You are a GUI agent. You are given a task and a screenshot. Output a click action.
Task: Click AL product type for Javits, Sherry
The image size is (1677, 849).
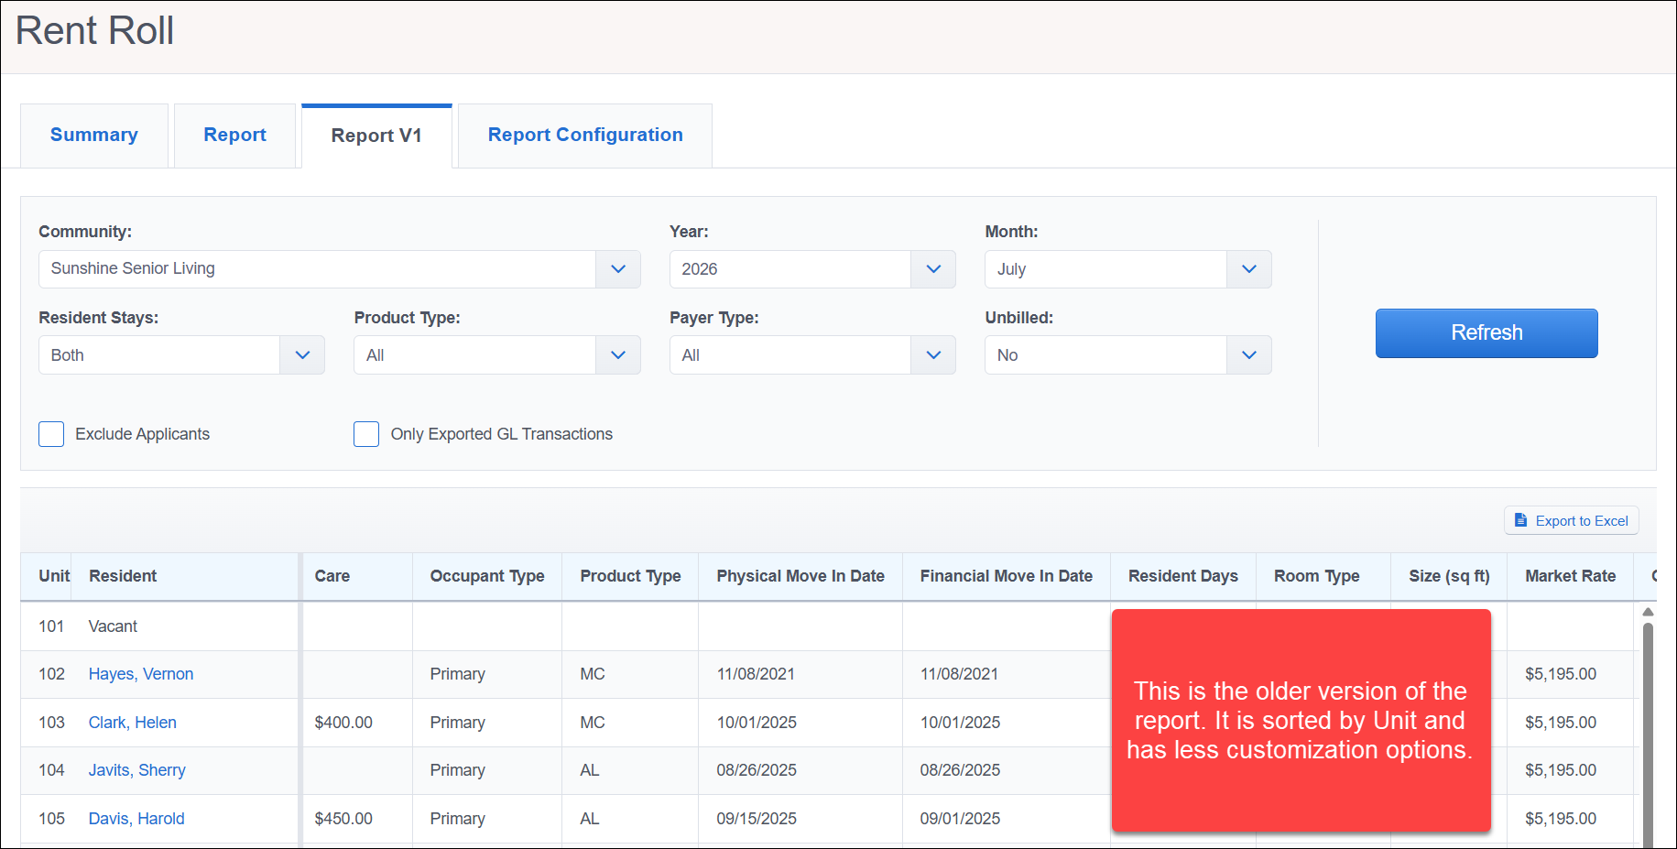590,770
